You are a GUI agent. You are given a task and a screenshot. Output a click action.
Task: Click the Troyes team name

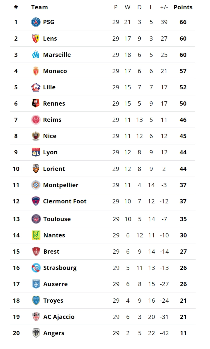click(x=53, y=301)
